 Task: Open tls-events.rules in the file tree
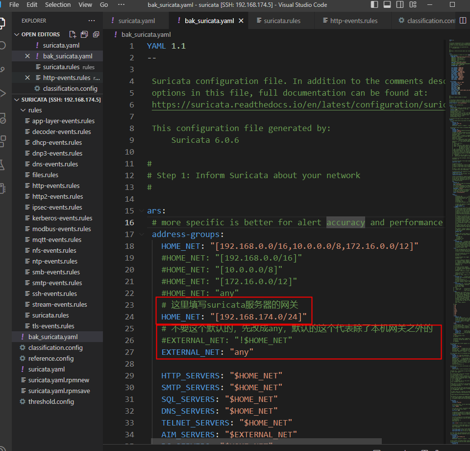[53, 326]
